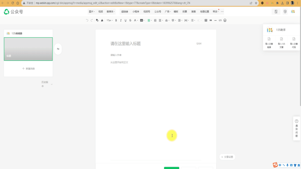Toggle underline text formatting
This screenshot has height=169, width=301.
tap(125, 20)
